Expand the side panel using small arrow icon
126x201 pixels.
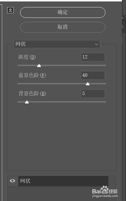pos(123,18)
